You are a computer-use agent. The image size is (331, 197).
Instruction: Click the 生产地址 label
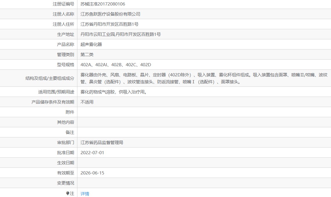point(66,34)
